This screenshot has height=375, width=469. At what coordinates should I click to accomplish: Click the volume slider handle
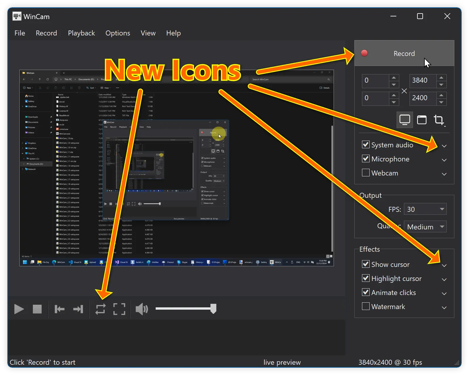pyautogui.click(x=213, y=308)
